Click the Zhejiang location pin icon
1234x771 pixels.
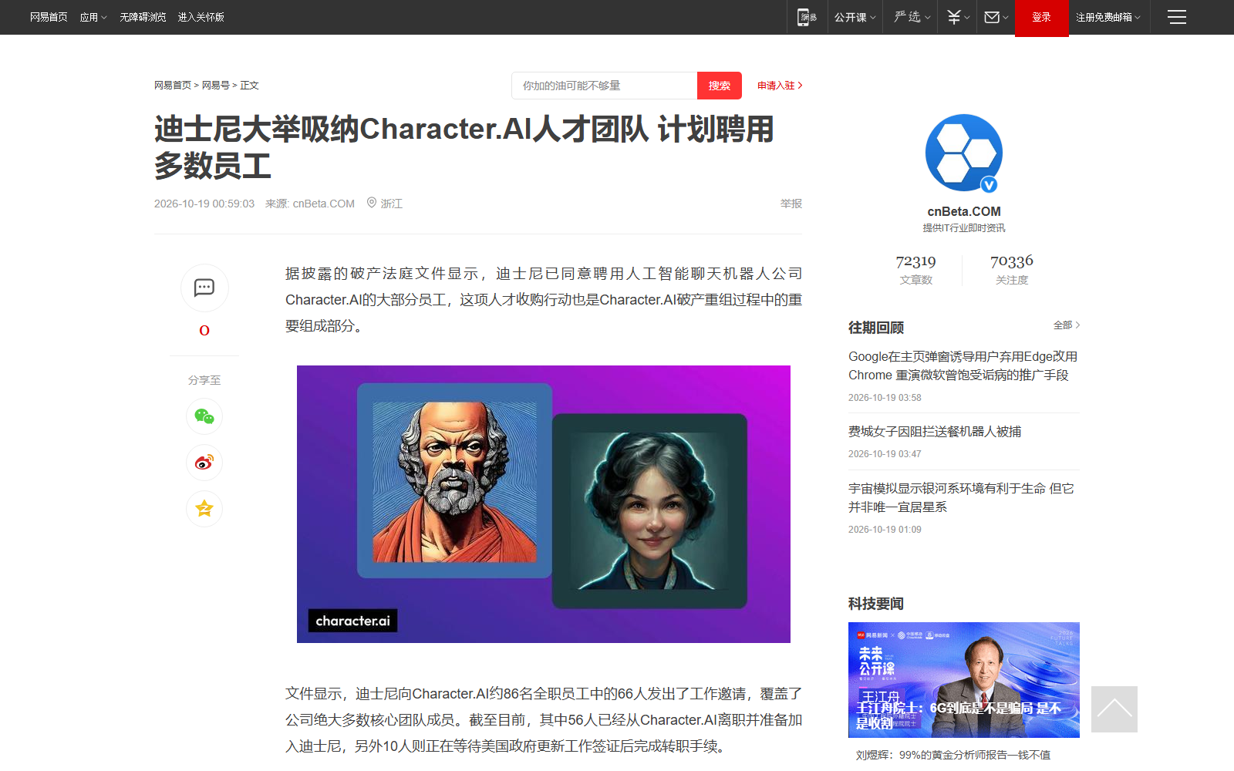(x=372, y=203)
